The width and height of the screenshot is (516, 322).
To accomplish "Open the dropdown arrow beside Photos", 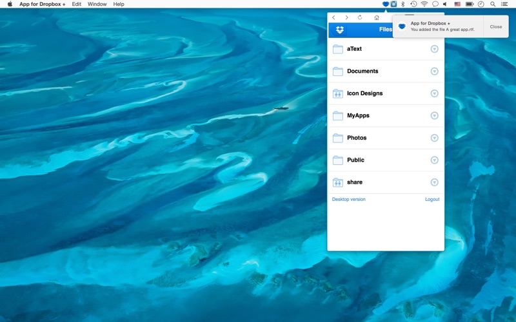I will tap(434, 138).
